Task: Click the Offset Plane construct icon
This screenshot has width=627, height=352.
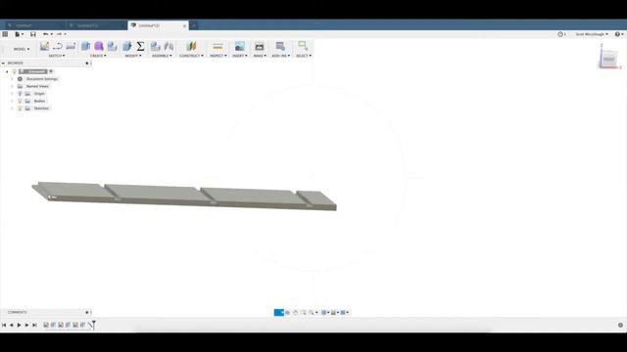Action: tap(191, 46)
